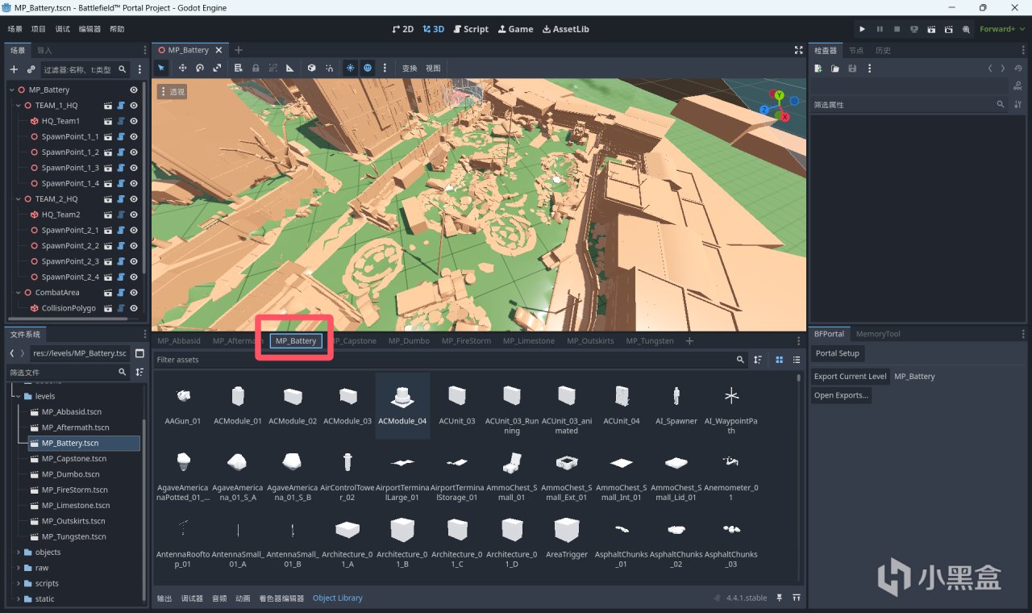
Task: Select the ACModule_04 asset thumbnail
Action: (402, 405)
